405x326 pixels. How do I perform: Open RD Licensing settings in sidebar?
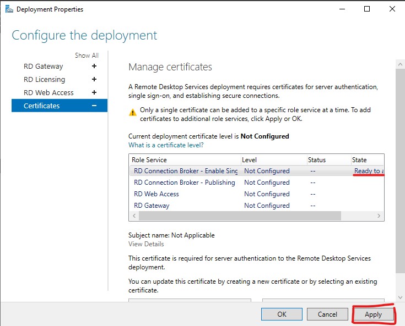(45, 80)
